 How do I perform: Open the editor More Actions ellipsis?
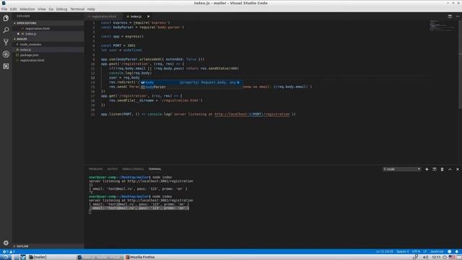pyautogui.click(x=458, y=17)
